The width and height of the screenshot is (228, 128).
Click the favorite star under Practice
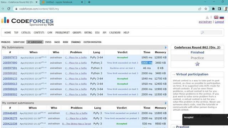(x=197, y=64)
